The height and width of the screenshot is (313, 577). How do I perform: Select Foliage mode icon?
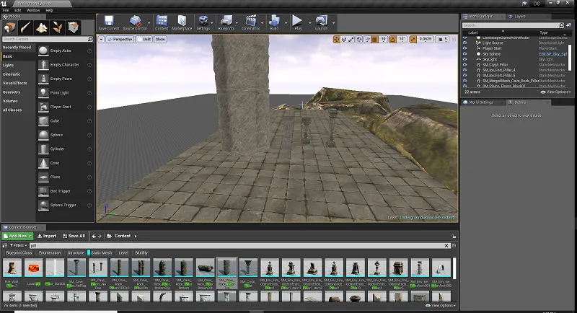[57, 27]
